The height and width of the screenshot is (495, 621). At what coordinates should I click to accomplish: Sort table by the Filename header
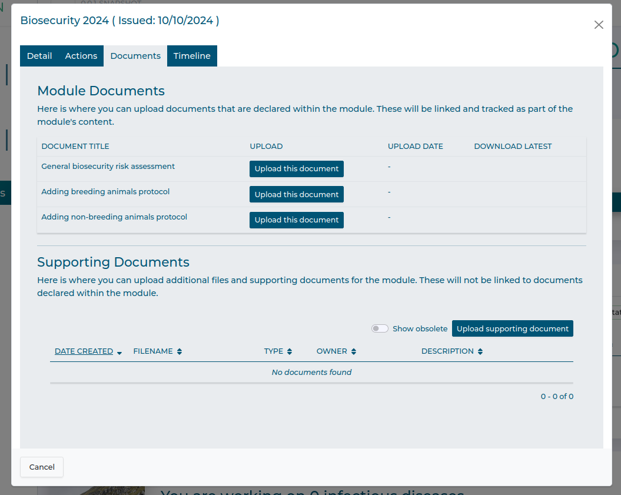pyautogui.click(x=153, y=351)
